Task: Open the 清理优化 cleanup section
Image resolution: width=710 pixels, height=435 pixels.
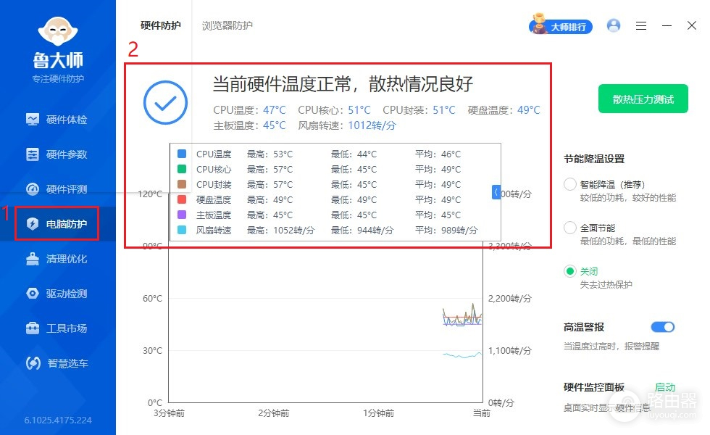Action: point(33,259)
